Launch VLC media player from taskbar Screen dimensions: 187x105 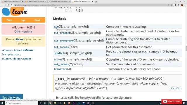pos(65,103)
